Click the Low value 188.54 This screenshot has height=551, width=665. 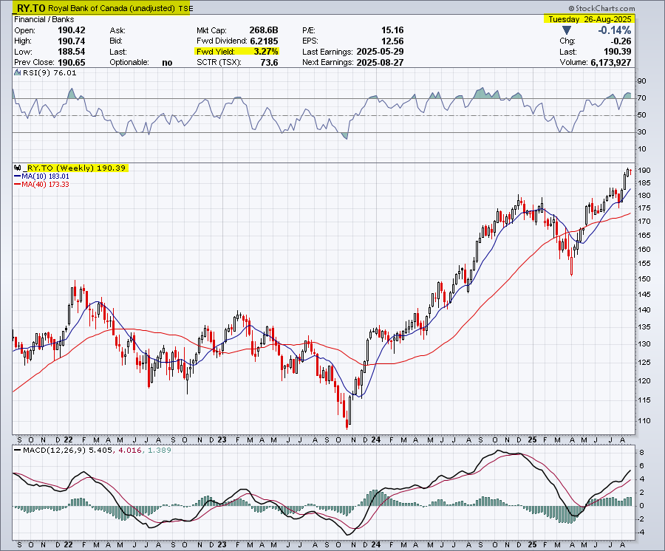pos(71,52)
